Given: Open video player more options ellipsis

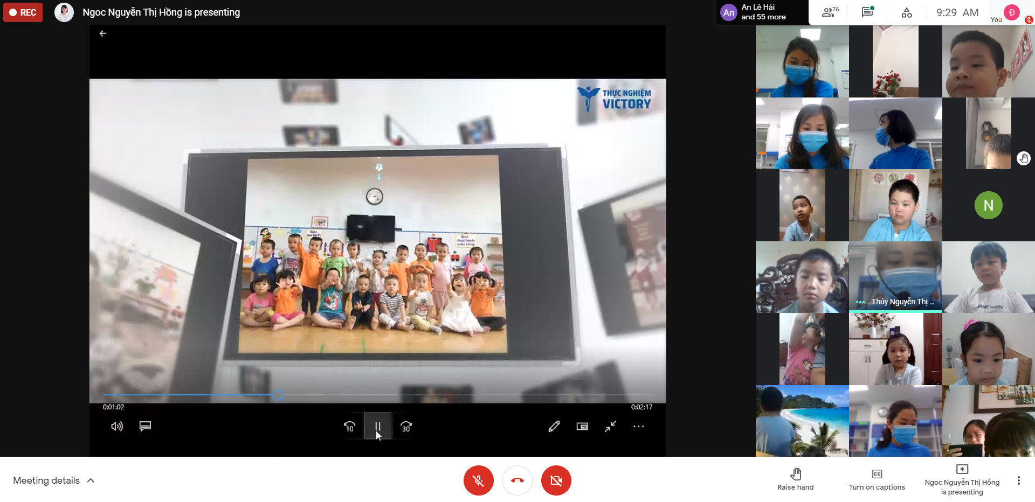Looking at the screenshot, I should click(638, 427).
